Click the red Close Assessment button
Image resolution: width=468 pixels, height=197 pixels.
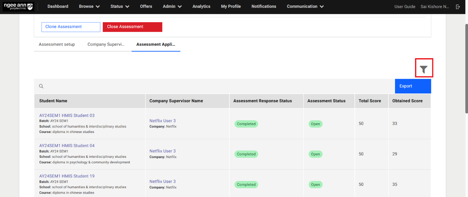point(132,27)
